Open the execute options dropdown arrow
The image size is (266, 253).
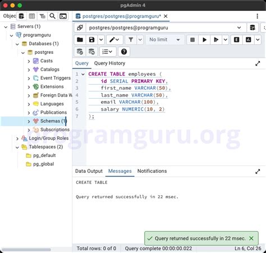point(226,40)
